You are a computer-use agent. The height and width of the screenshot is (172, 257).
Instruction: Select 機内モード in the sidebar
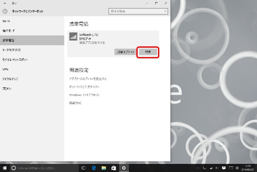coord(32,31)
